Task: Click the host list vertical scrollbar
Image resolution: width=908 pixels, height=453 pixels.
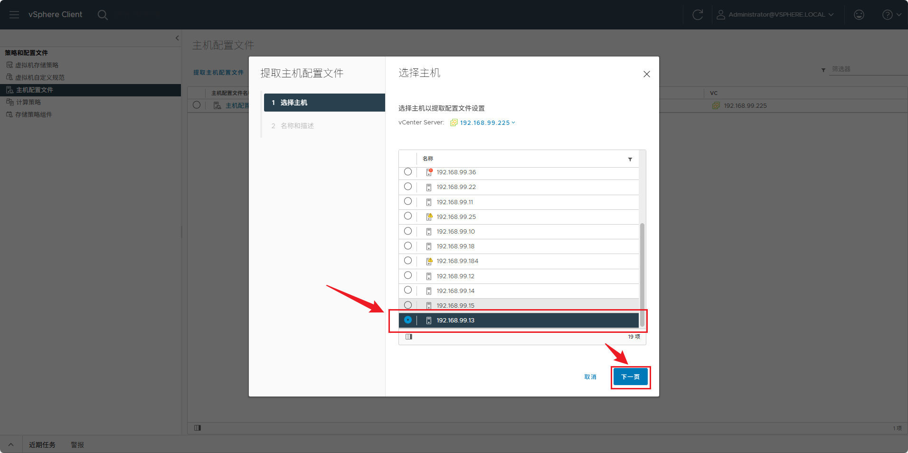Action: click(x=642, y=274)
